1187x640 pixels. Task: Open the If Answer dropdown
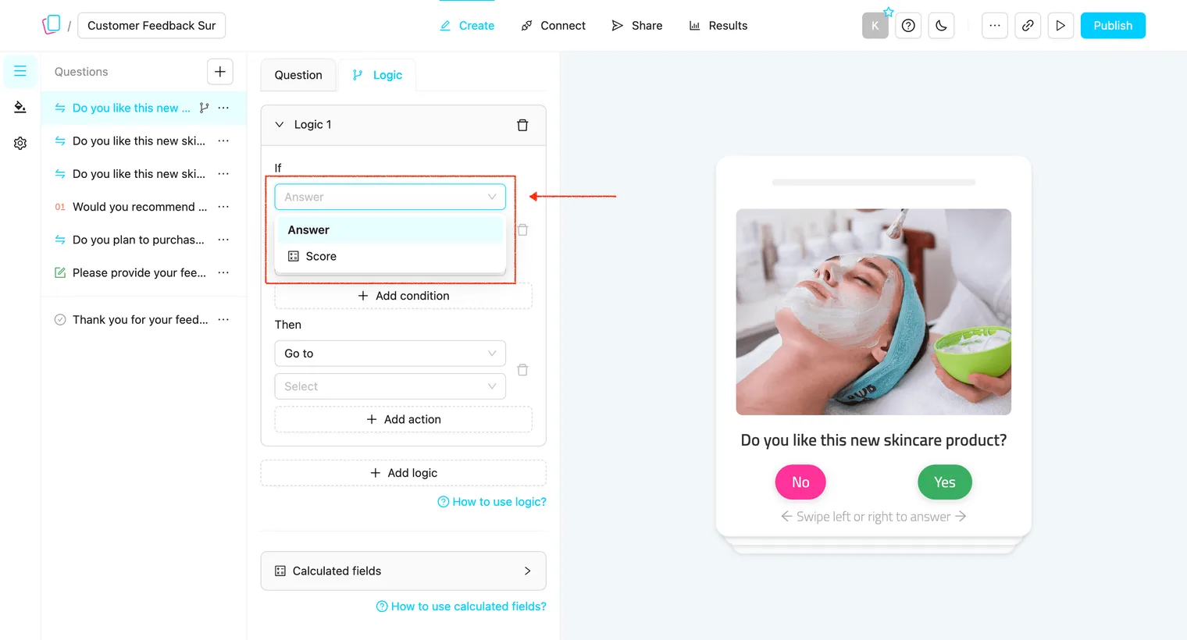390,197
